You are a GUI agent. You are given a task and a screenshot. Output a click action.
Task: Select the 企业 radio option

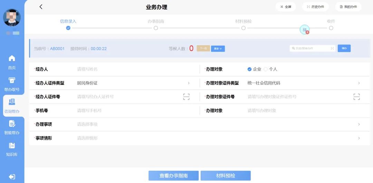(x=250, y=69)
